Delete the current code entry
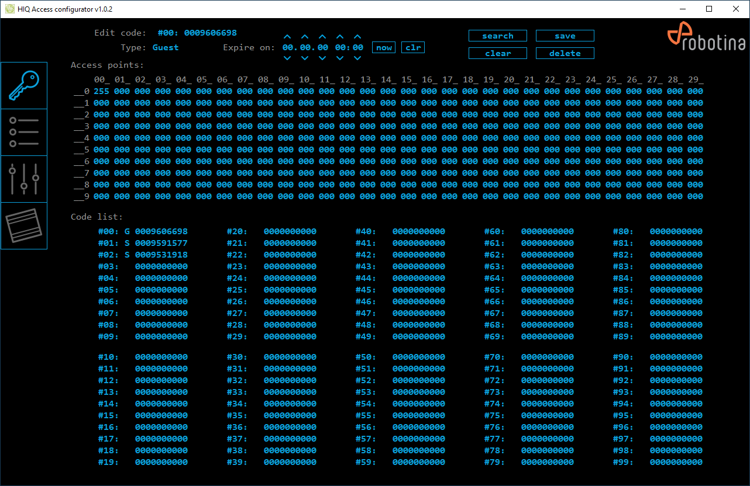 565,53
